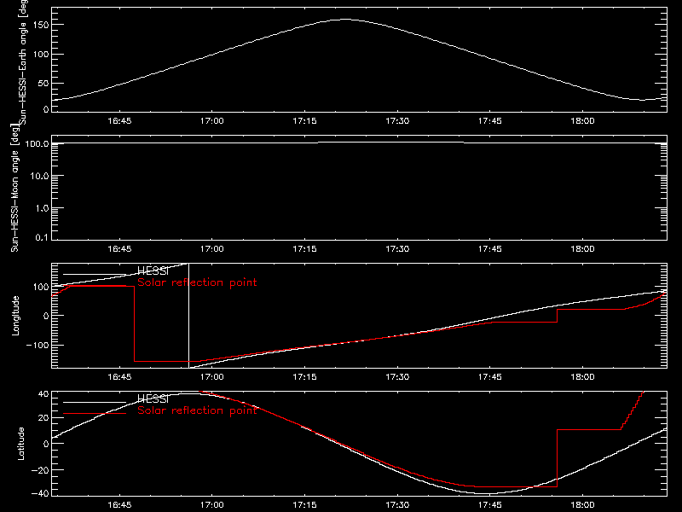This screenshot has height=512, width=682.
Task: Click the Sun-HESSI-Moon angle axis label
Action: click(14, 188)
